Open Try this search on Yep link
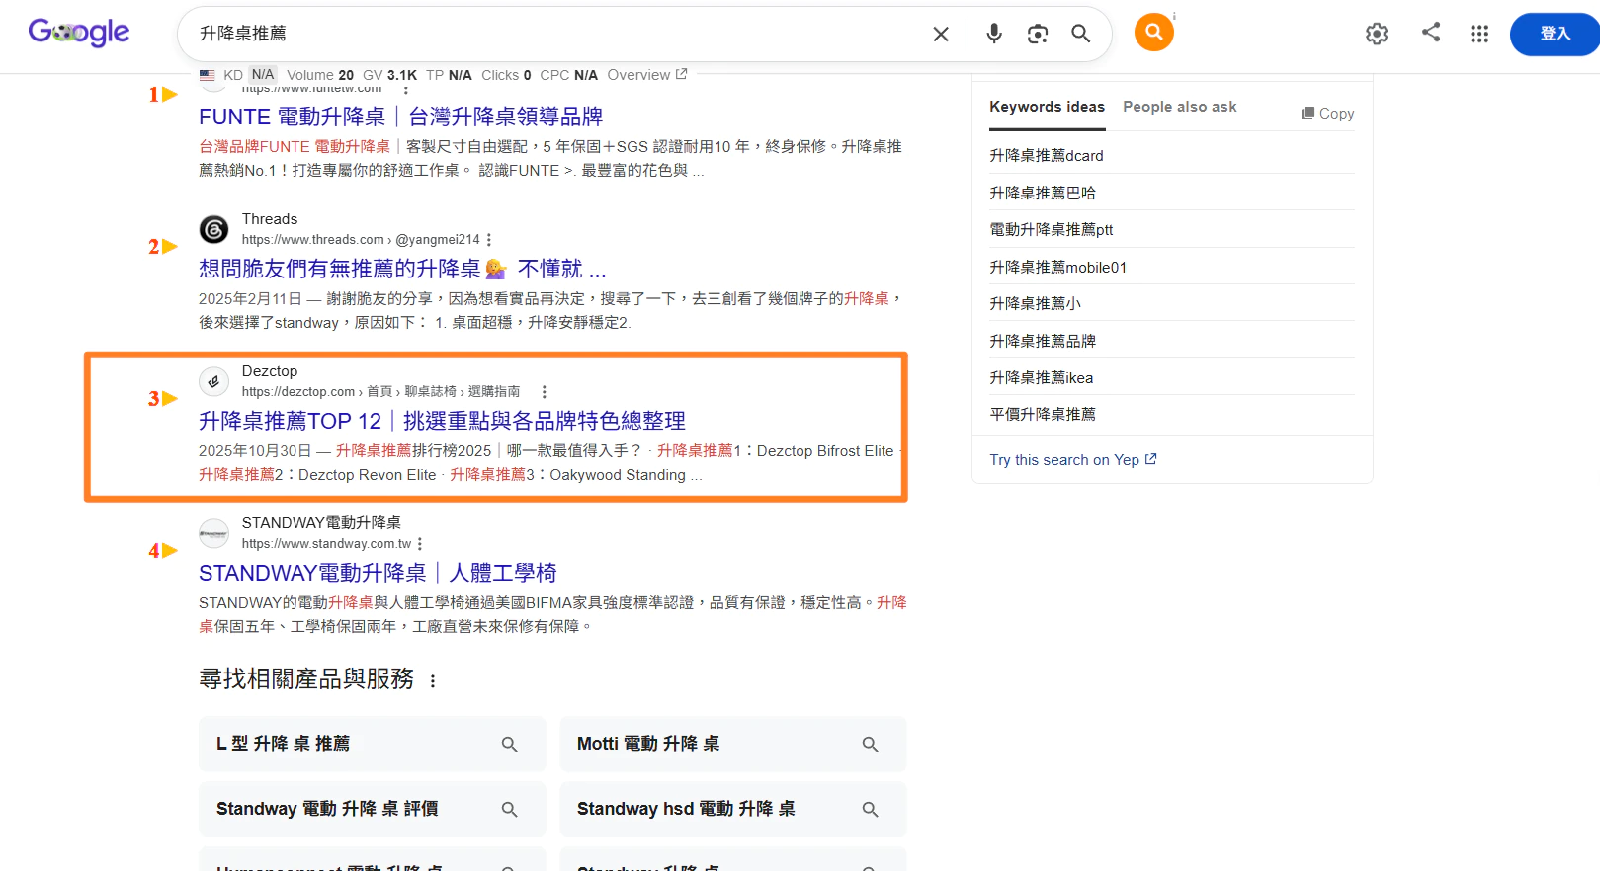Viewport: 1600px width, 871px height. (1073, 460)
